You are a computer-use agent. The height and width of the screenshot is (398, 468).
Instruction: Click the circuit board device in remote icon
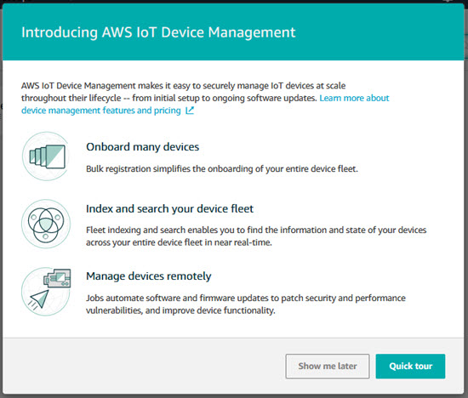coord(58,278)
